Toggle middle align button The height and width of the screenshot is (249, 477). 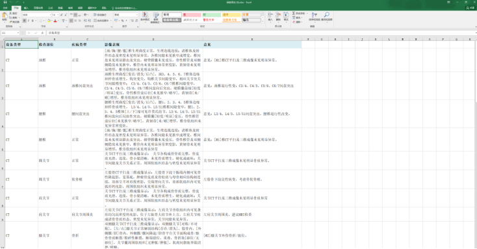click(x=75, y=14)
